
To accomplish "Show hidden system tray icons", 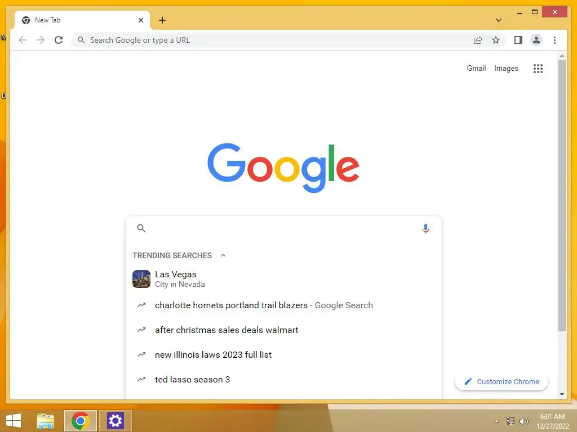I will 496,421.
